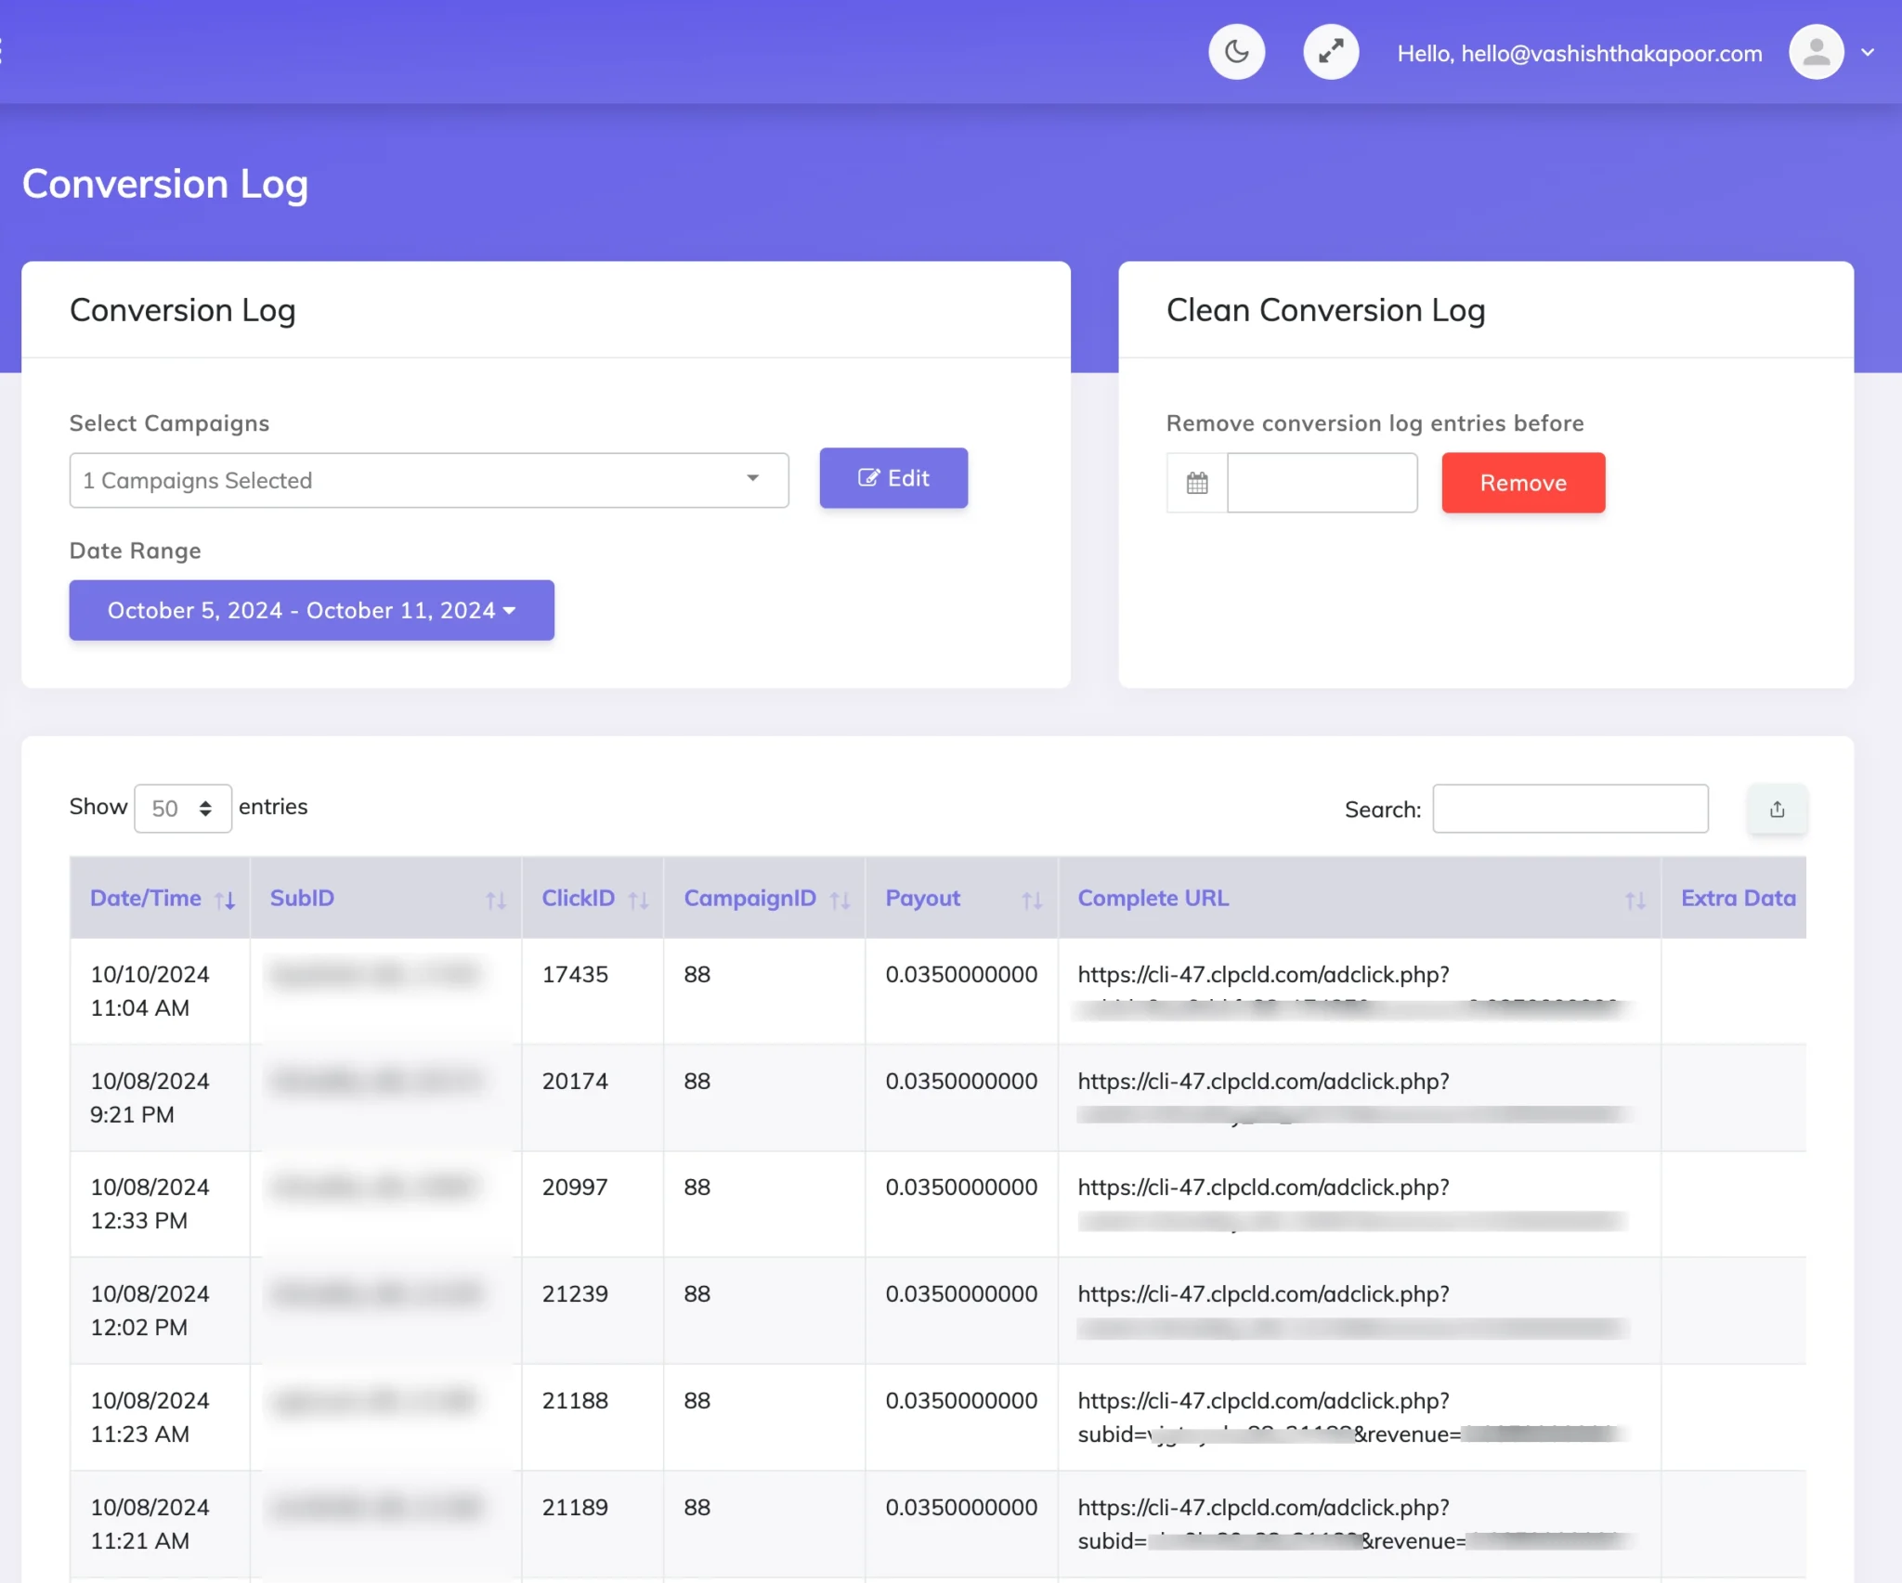Open the Campaigns Selected dropdown
Image resolution: width=1902 pixels, height=1583 pixels.
point(428,480)
